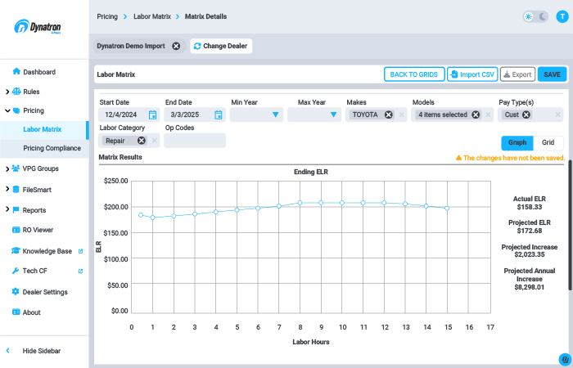Click the Rules scales icon
Viewport: 573px width, 368px height.
pos(16,92)
